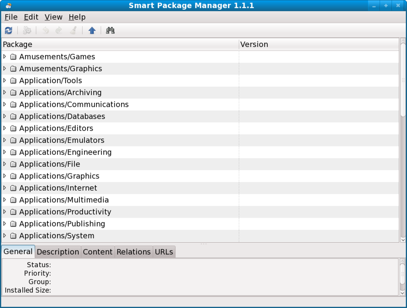
Task: Click the Redo arrow icon
Action: 59,31
